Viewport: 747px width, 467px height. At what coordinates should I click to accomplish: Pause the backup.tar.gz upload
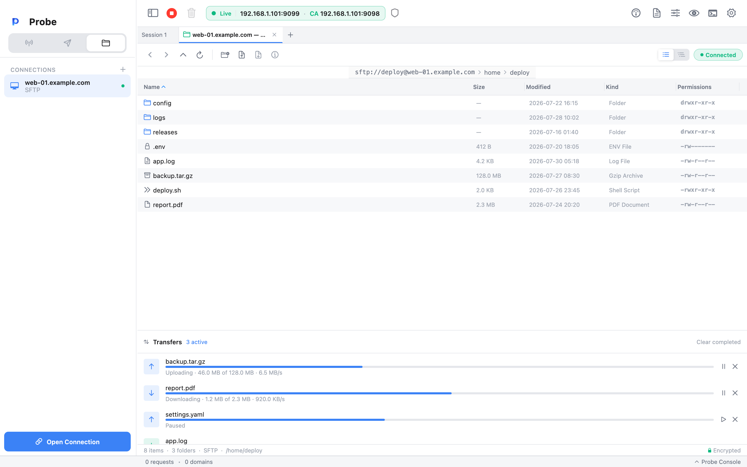723,367
